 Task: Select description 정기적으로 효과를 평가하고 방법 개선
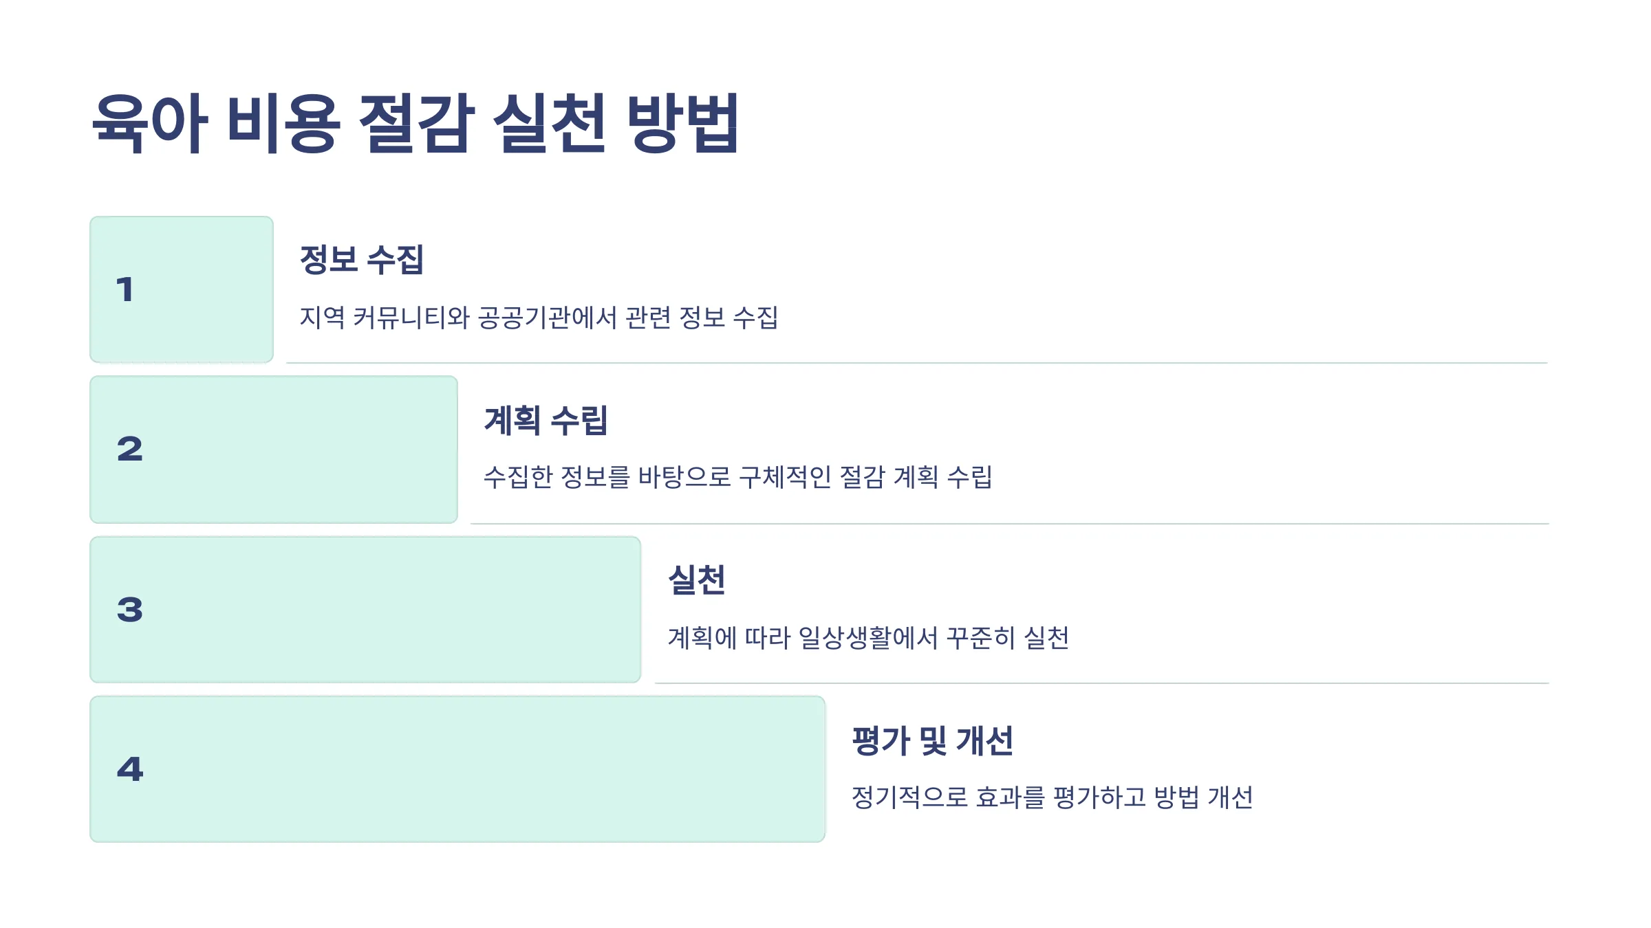[1053, 797]
